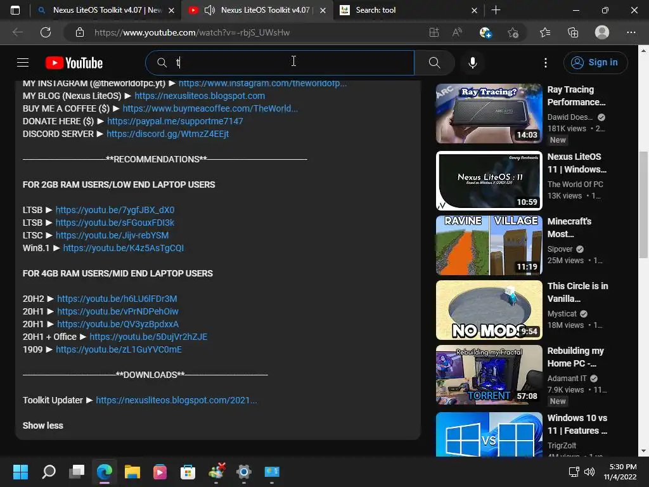Open the buymeacoffee link
Screen dimensions: 649x487
point(210,108)
